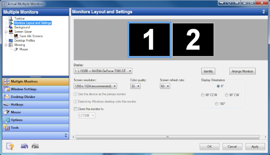Click the horizontal scrollbar thumb

(168, 137)
